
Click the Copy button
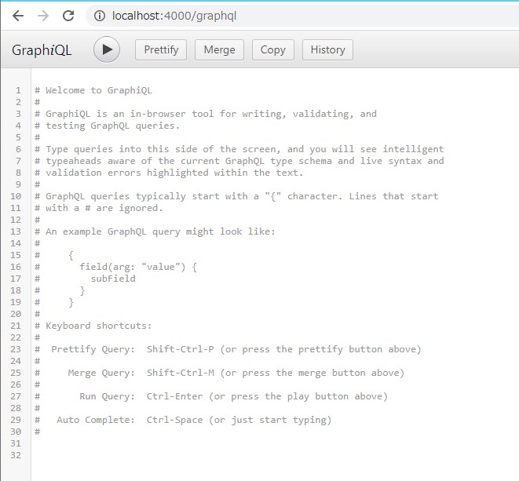tap(273, 50)
